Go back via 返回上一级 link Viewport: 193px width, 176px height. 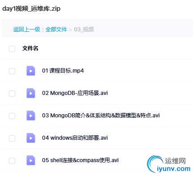[27, 30]
